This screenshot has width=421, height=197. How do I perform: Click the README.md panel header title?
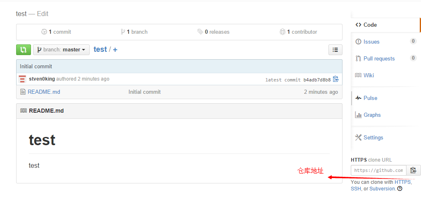point(46,111)
